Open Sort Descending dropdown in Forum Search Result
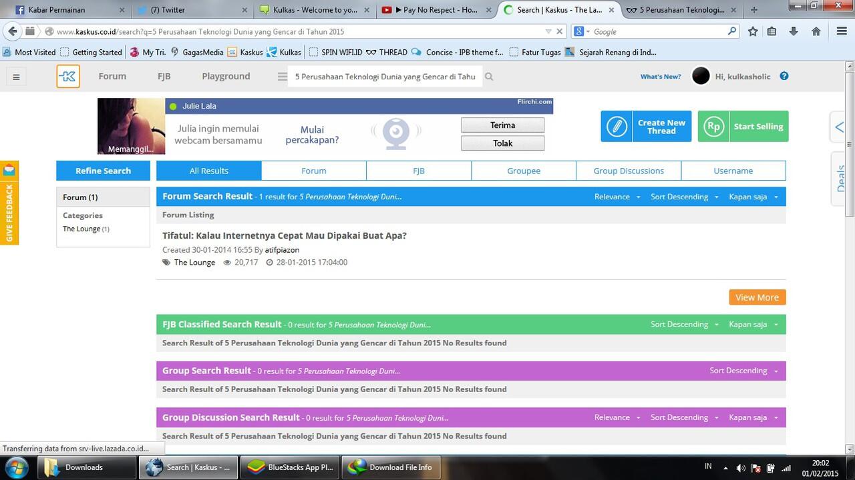The height and width of the screenshot is (480, 855). click(x=685, y=197)
